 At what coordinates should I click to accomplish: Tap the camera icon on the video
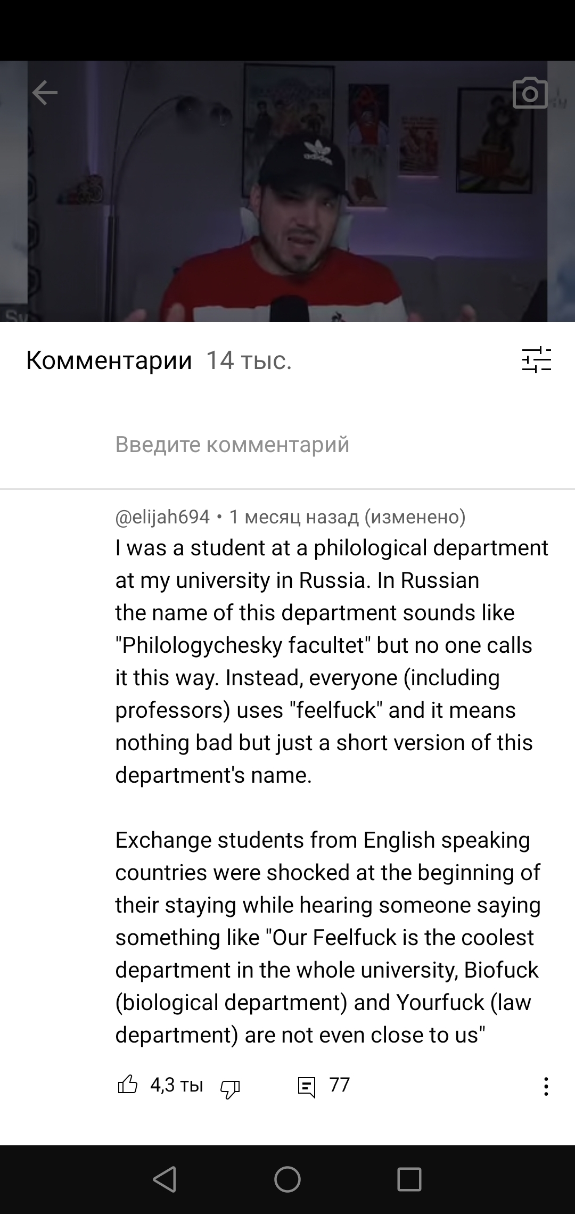pos(530,94)
